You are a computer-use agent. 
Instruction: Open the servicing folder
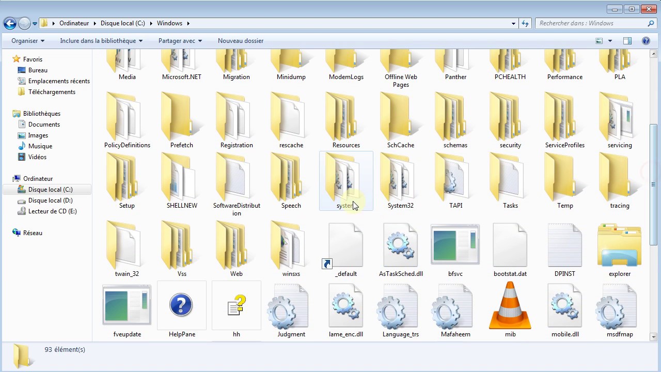click(x=619, y=120)
